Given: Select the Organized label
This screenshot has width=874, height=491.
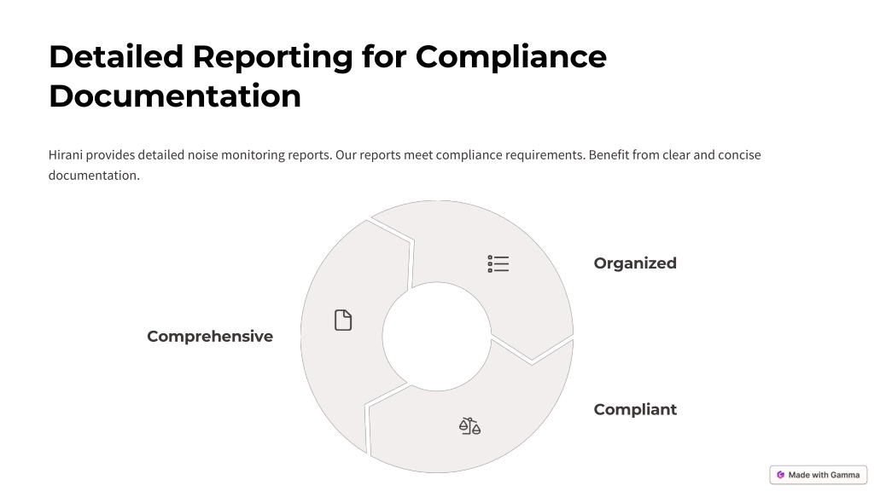Looking at the screenshot, I should coord(635,263).
